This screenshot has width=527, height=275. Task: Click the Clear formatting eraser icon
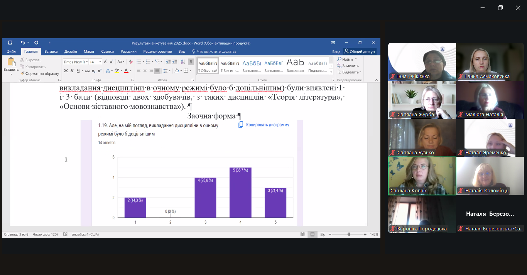131,62
